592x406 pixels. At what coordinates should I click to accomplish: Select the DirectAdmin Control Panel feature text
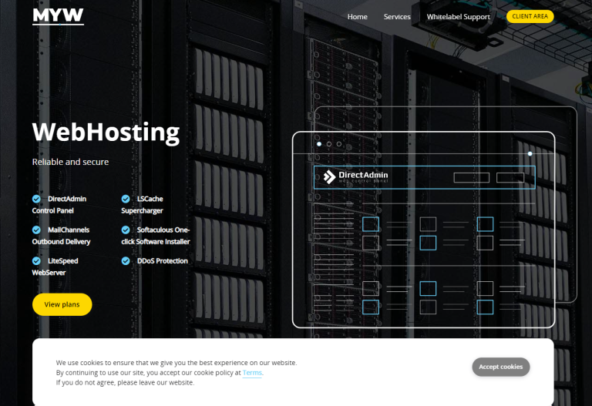point(60,204)
